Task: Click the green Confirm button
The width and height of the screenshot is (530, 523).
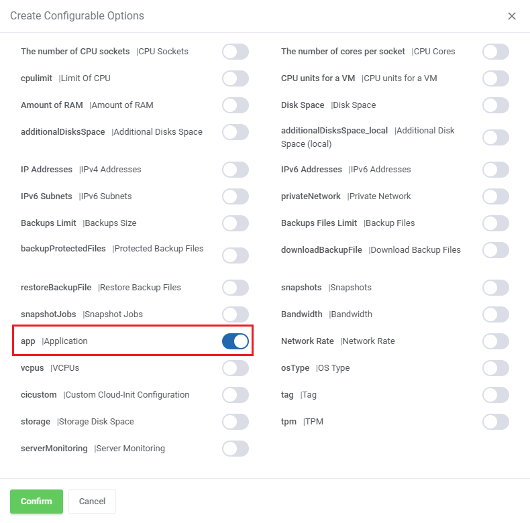Action: pyautogui.click(x=36, y=502)
